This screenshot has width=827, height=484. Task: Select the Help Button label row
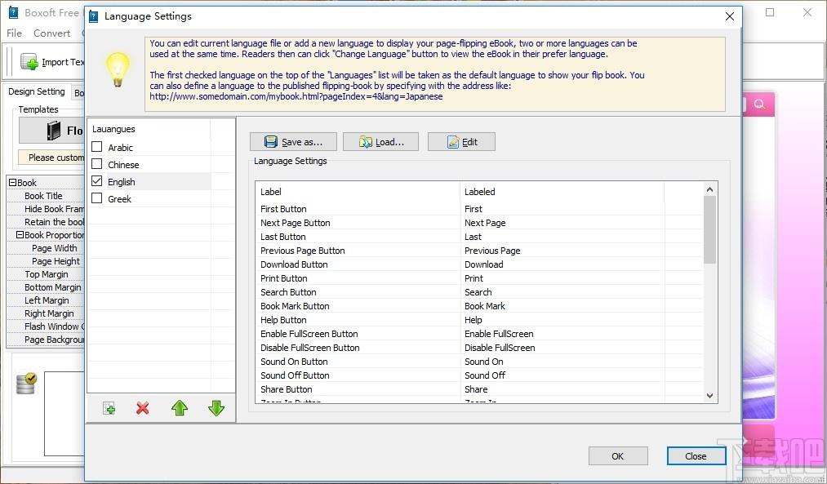pyautogui.click(x=479, y=320)
